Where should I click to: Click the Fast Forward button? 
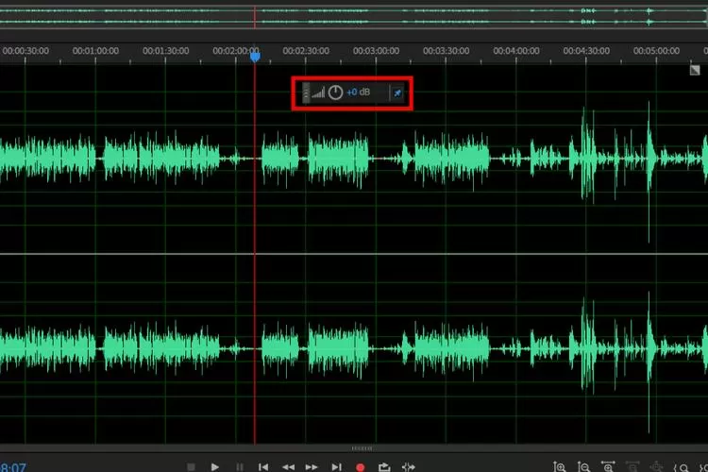coord(312,466)
